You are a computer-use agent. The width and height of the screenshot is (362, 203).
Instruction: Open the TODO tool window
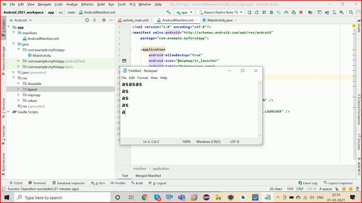click(x=16, y=183)
